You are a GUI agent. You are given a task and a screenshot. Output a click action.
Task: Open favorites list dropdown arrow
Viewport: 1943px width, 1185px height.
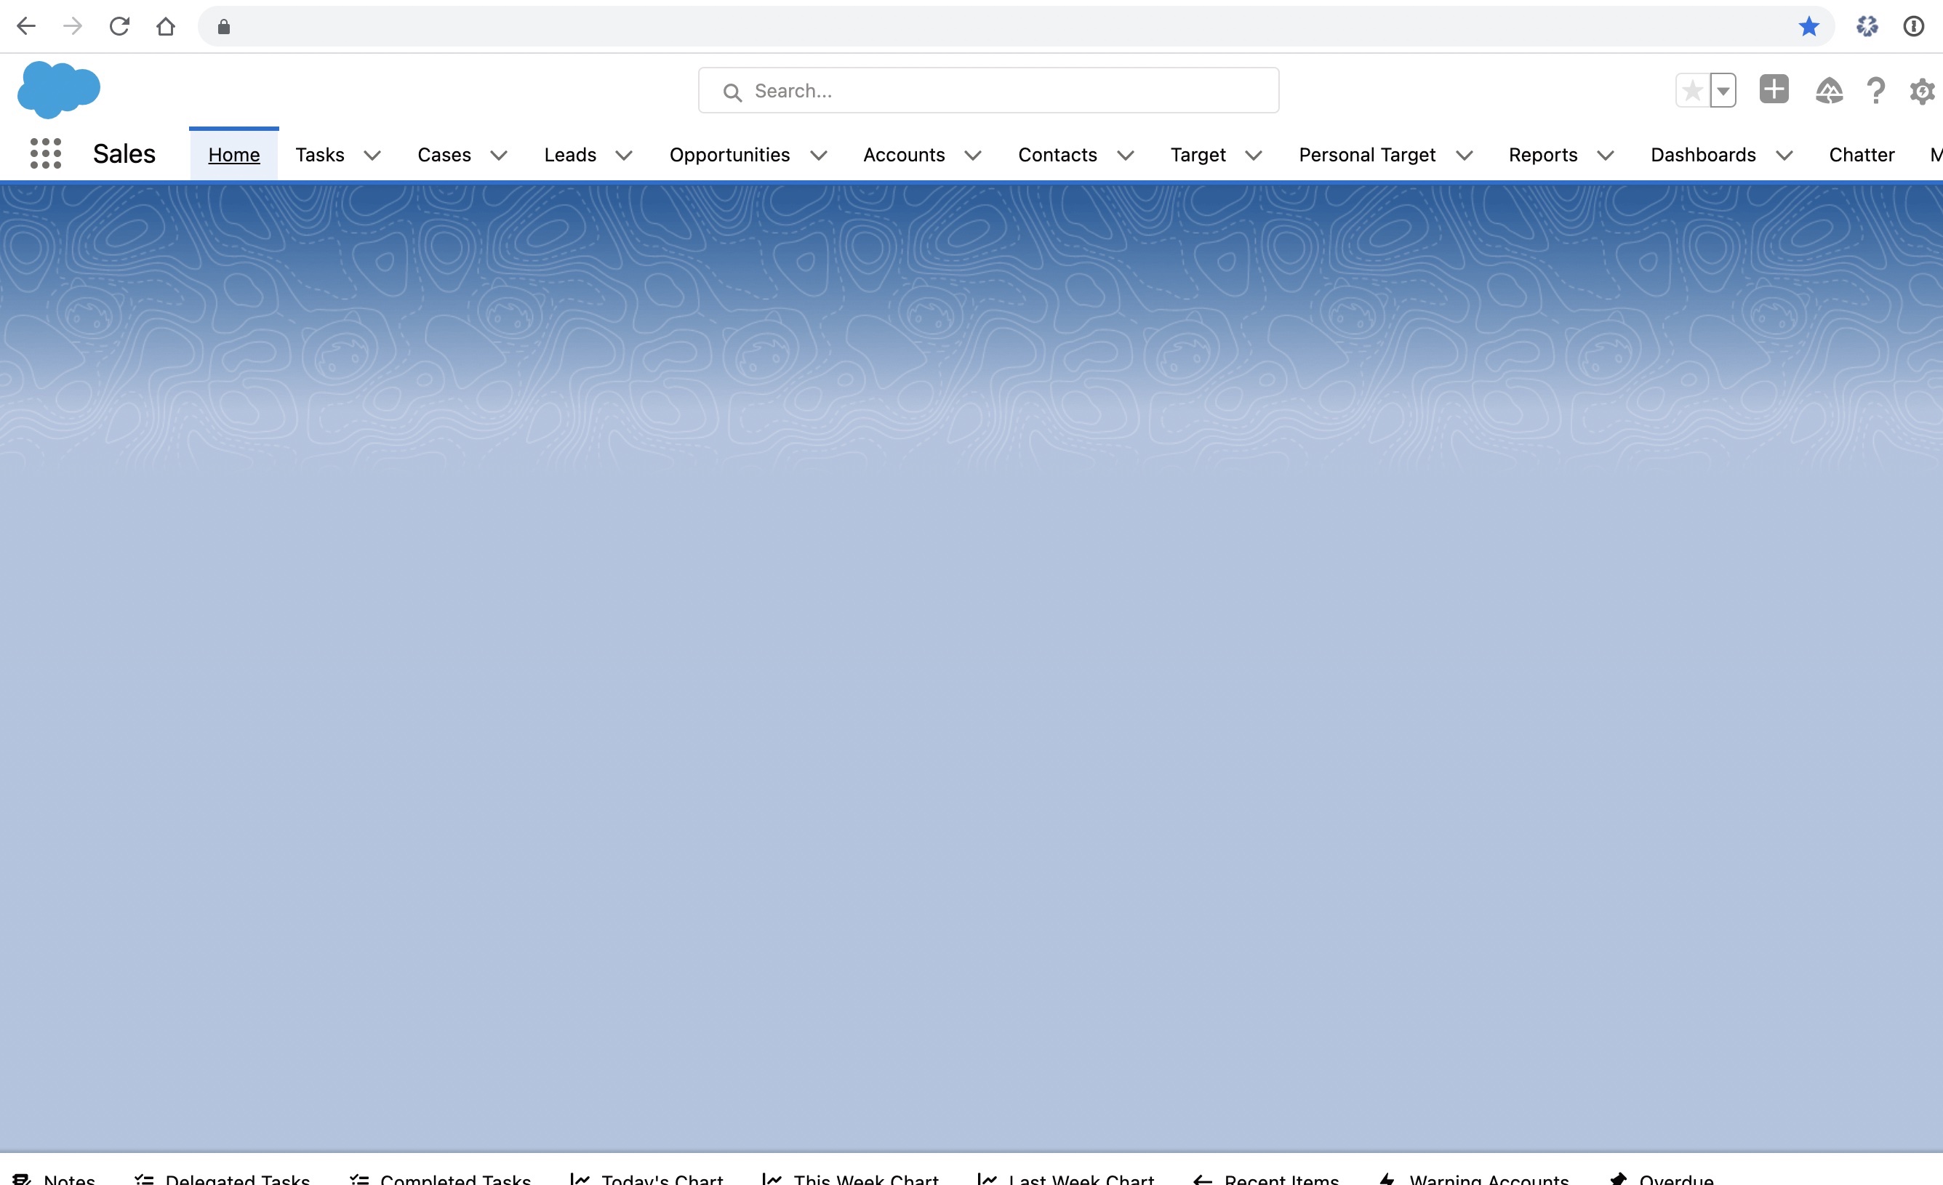(x=1723, y=91)
